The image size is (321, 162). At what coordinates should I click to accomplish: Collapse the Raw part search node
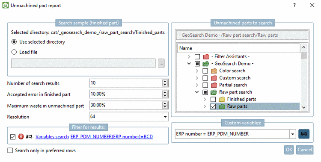197,92
